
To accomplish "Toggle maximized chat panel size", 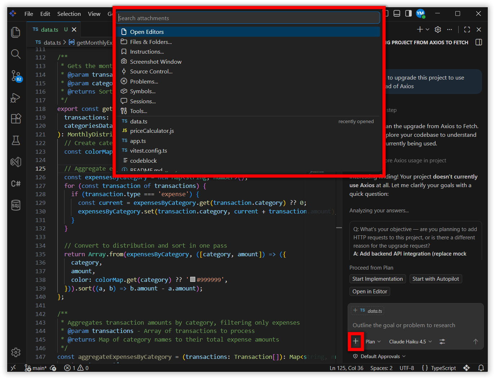I will tap(467, 30).
